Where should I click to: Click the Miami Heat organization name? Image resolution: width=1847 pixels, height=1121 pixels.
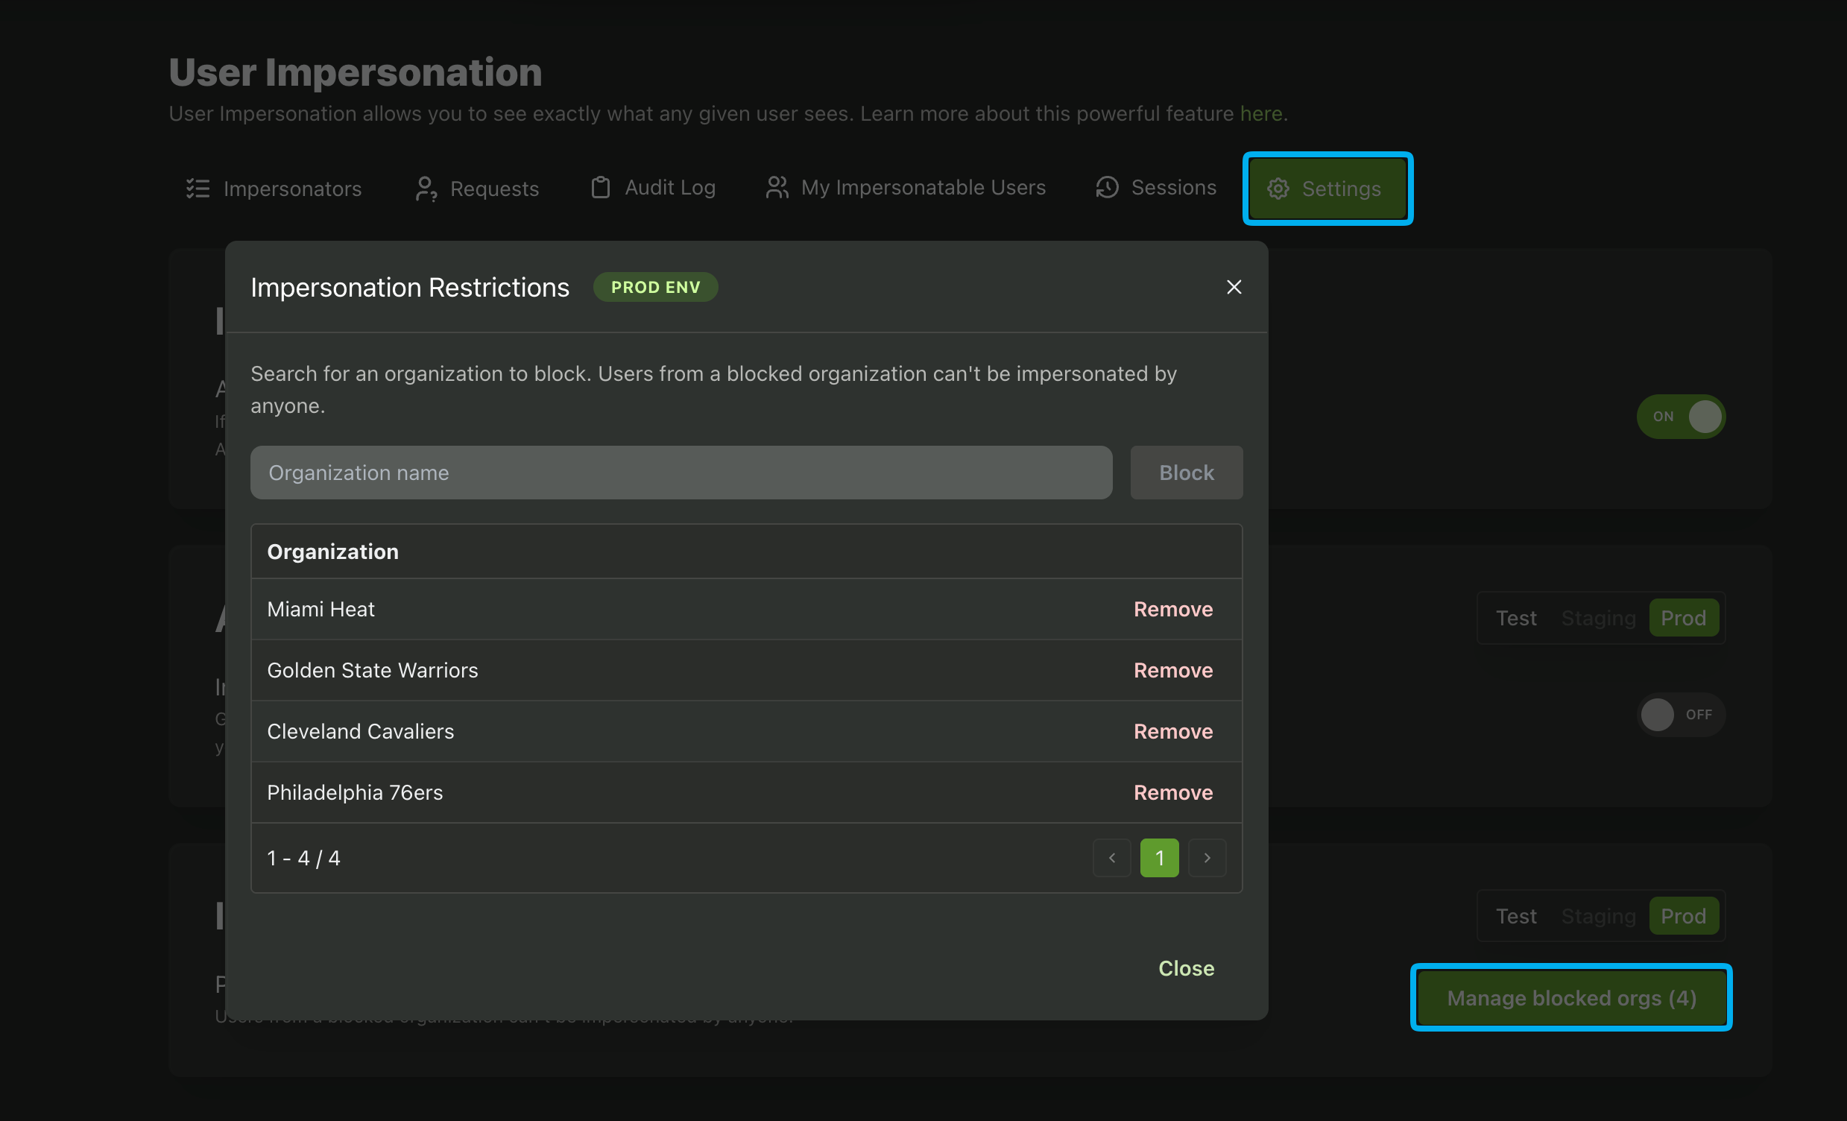[x=321, y=609]
